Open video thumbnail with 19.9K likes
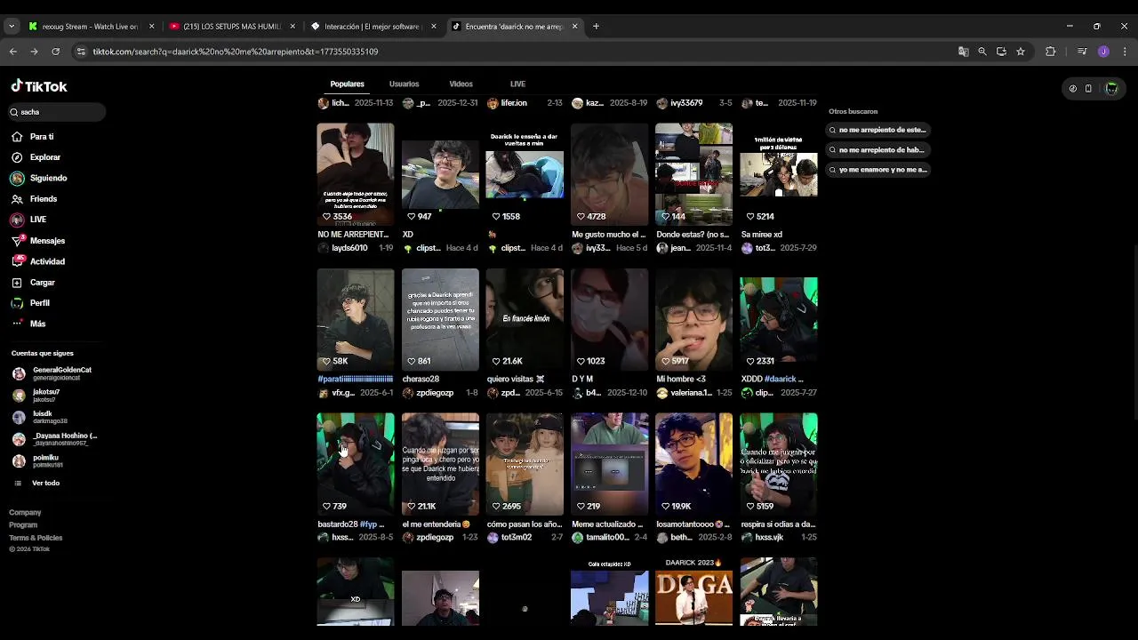The image size is (1138, 640). [694, 464]
